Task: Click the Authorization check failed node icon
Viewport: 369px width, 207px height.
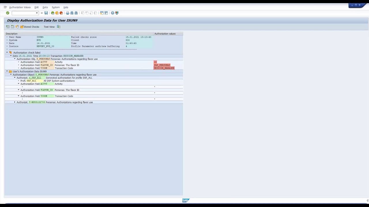Action: [x=11, y=53]
